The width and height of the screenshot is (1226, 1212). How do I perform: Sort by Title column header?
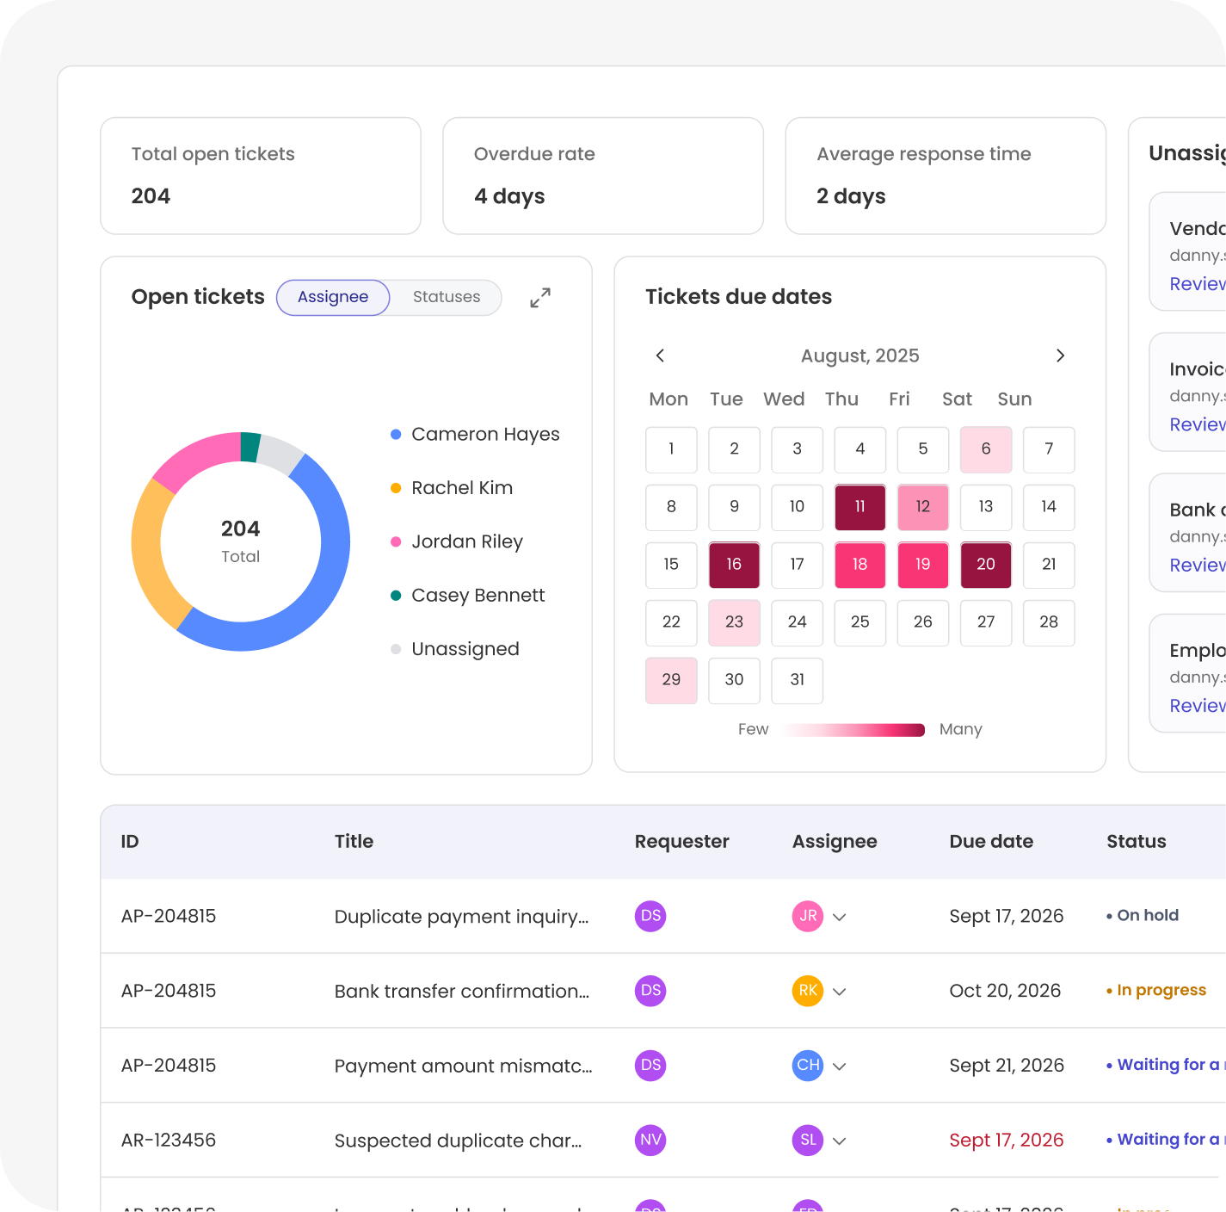point(354,842)
